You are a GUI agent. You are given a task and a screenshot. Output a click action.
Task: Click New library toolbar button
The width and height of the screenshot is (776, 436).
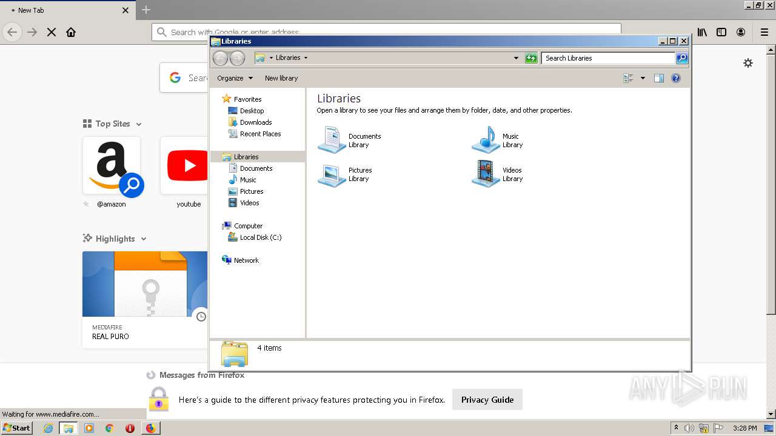click(281, 78)
